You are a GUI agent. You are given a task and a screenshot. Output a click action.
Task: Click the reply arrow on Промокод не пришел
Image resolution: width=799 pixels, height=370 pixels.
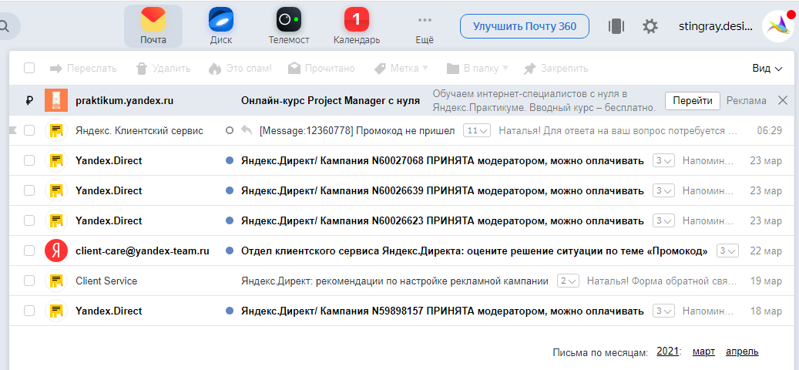(x=247, y=130)
